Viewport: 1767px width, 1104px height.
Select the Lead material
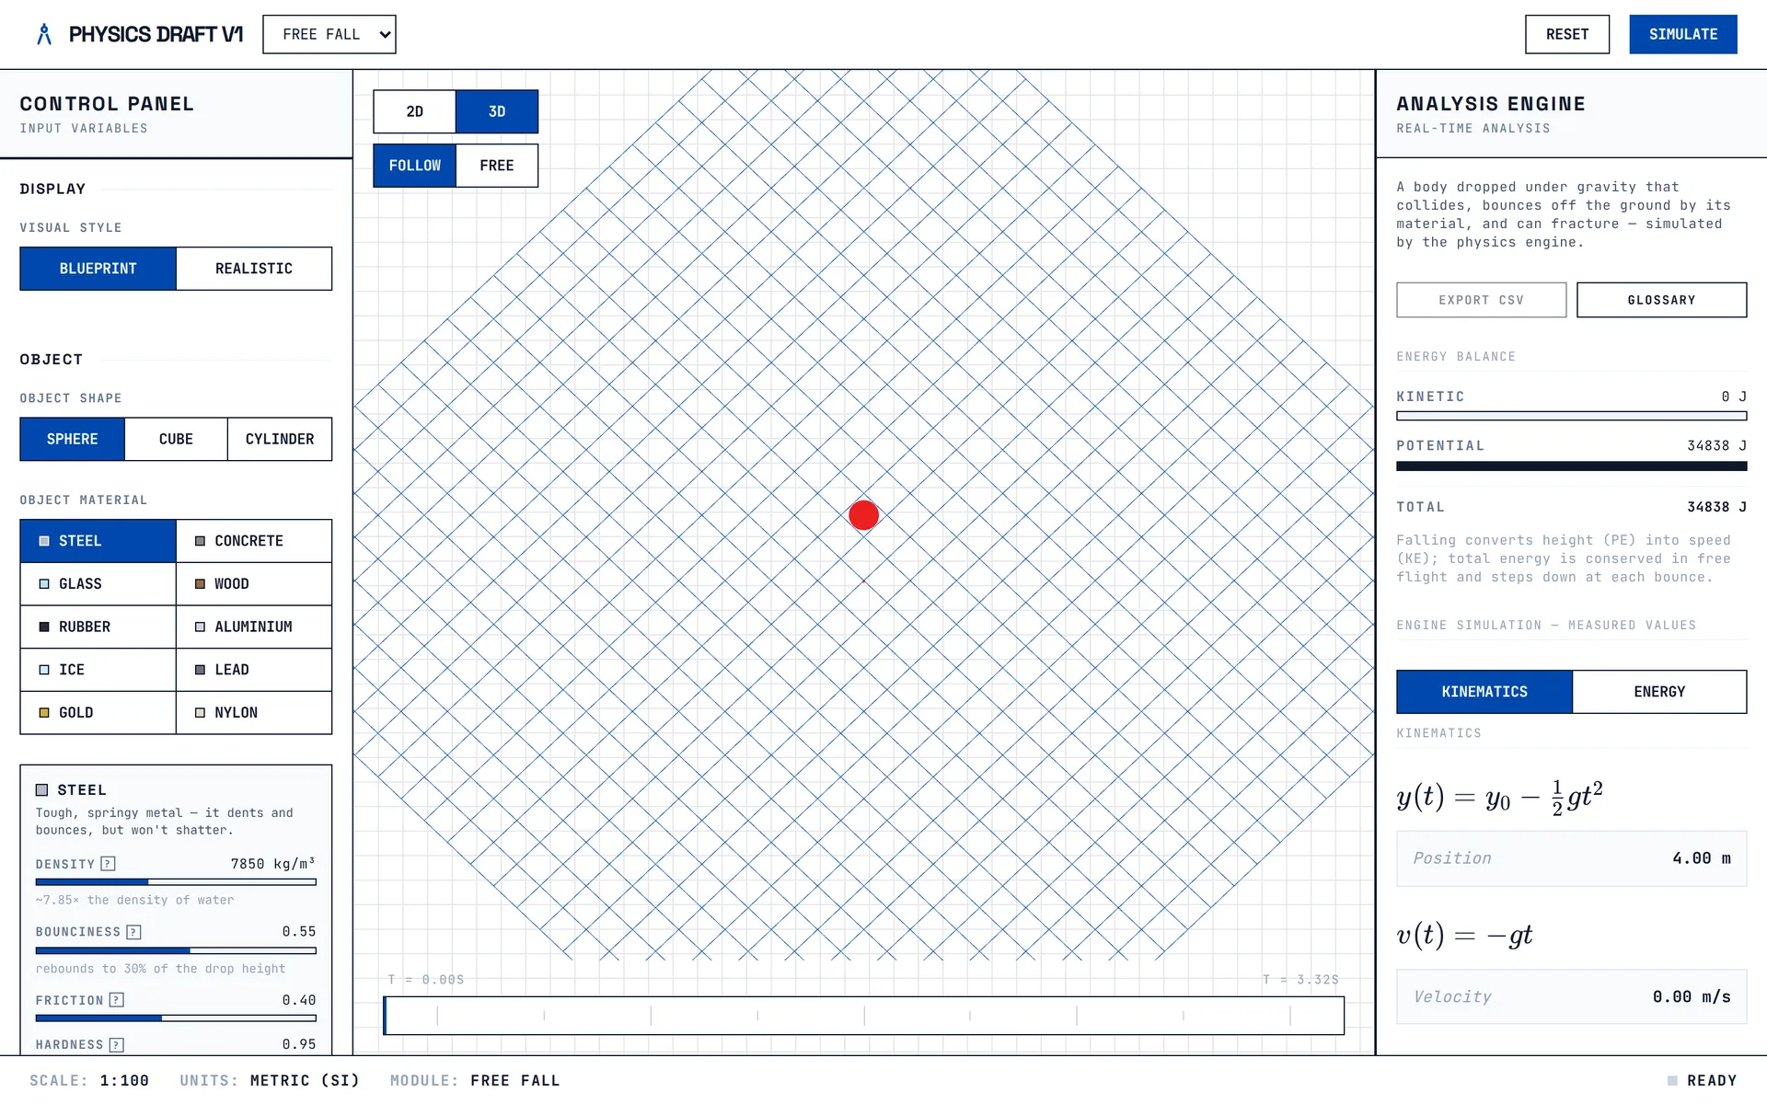point(254,670)
